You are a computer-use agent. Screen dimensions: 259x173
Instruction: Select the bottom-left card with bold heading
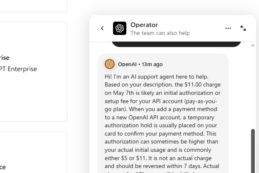[x=34, y=152]
